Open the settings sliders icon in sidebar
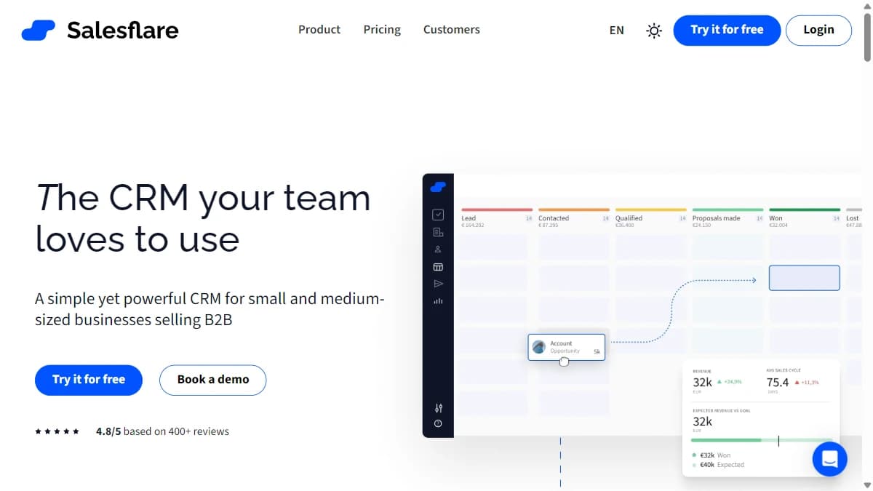Screen dimensions: 873x491 pos(438,408)
